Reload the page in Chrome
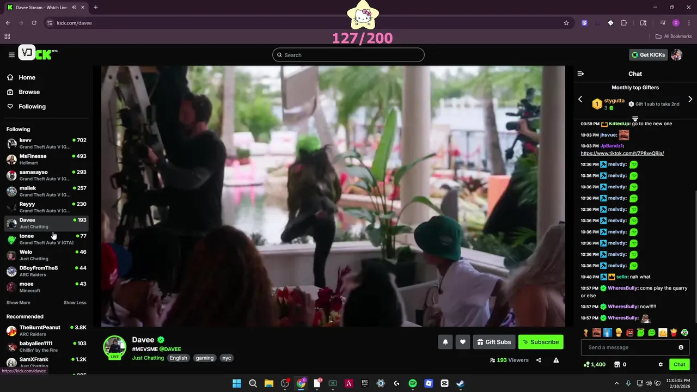This screenshot has width=697, height=392. point(34,23)
